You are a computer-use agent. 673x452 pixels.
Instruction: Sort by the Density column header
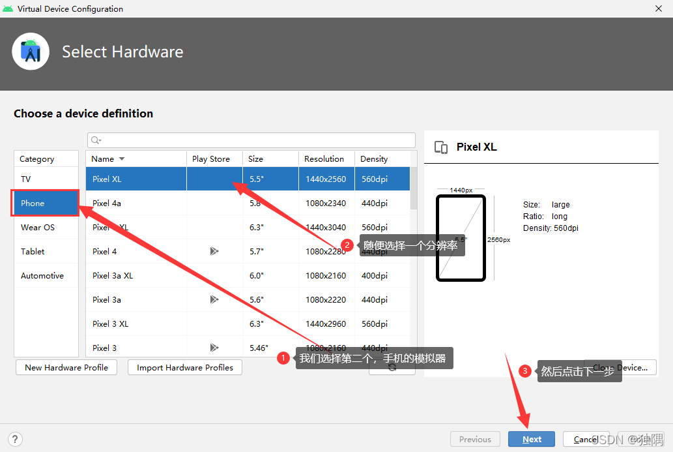point(382,158)
